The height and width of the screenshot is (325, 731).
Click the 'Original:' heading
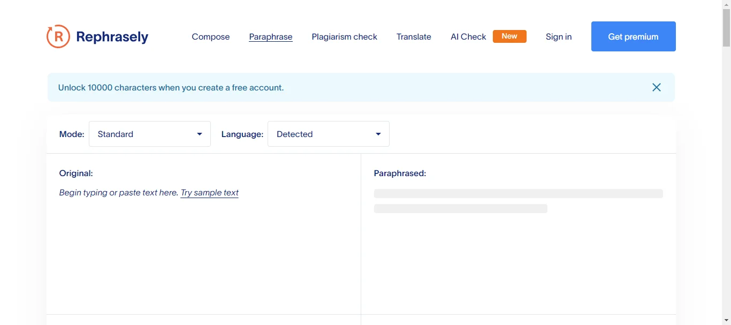tap(76, 173)
